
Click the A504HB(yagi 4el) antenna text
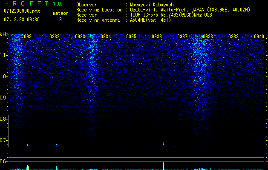(x=150, y=20)
